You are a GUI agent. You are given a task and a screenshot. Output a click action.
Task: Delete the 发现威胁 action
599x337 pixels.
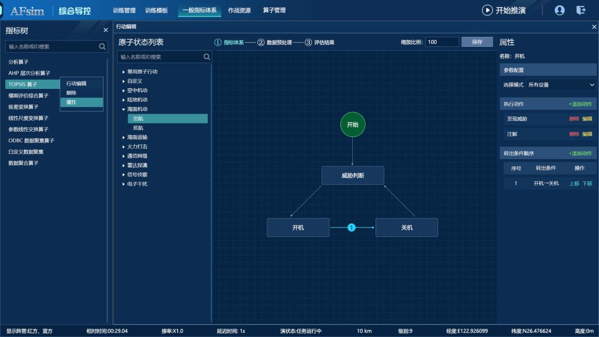tap(574, 119)
